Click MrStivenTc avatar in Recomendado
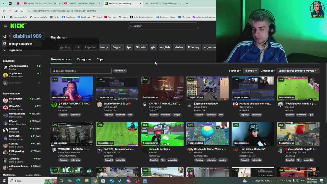Image resolution: width=327 pixels, height=184 pixels. pyautogui.click(x=5, y=100)
